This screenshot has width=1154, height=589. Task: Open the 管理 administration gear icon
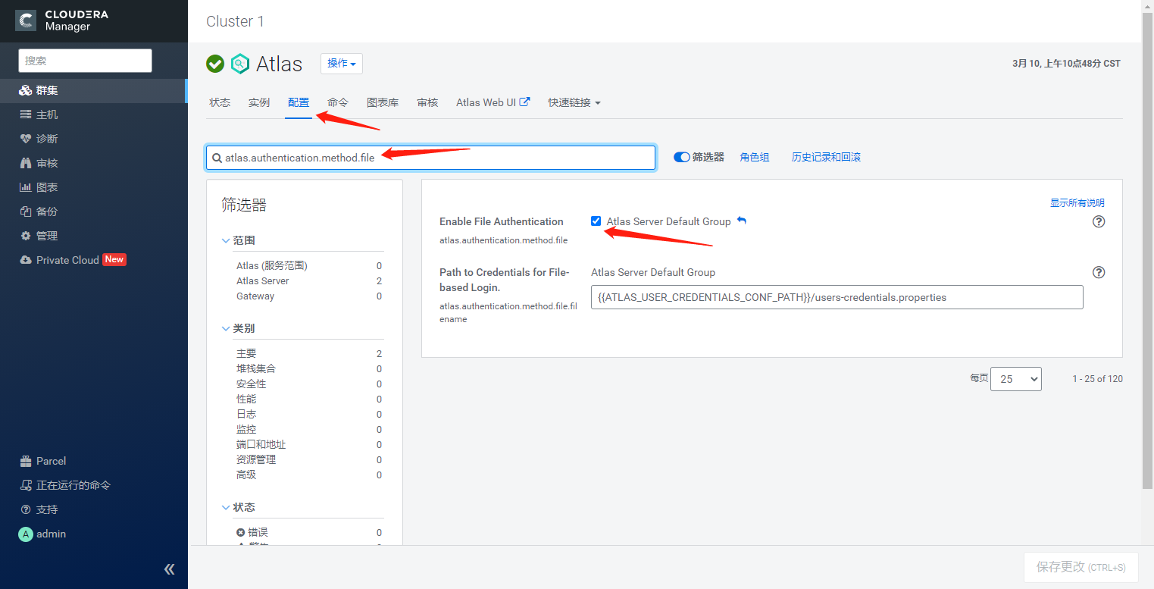pyautogui.click(x=26, y=236)
